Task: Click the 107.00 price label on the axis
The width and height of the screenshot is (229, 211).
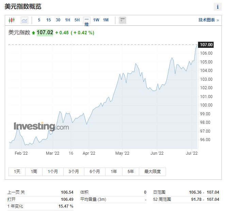Action: [x=206, y=45]
